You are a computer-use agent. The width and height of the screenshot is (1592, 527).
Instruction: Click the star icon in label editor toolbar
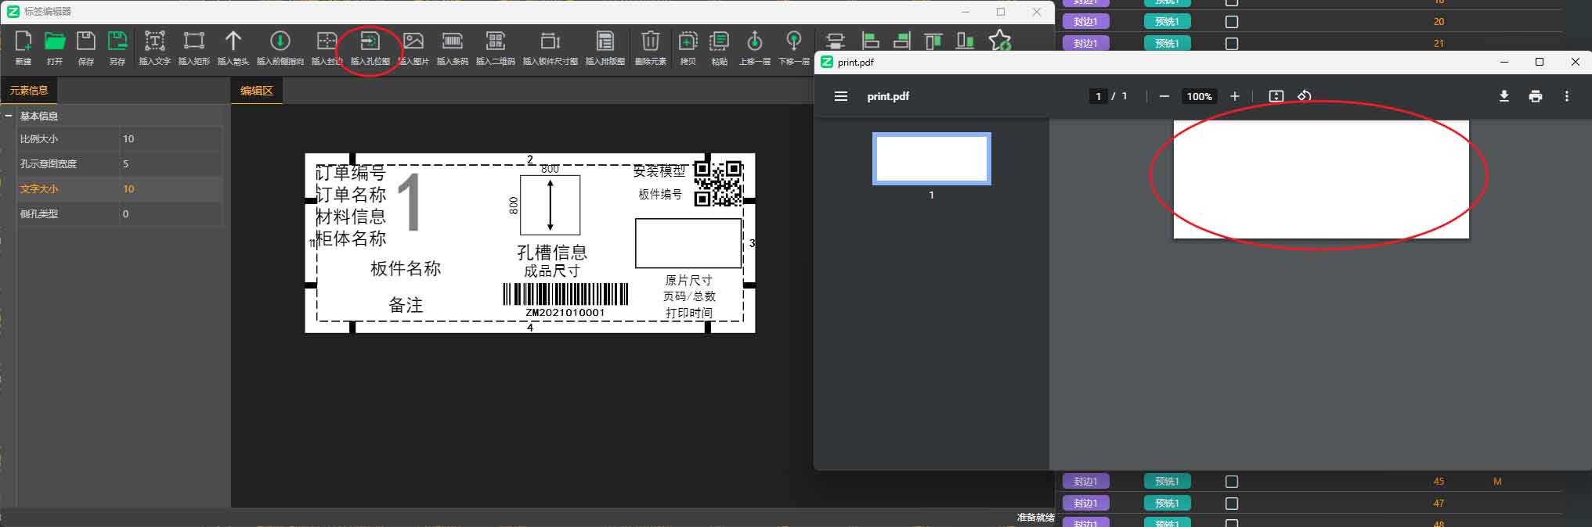[1000, 41]
